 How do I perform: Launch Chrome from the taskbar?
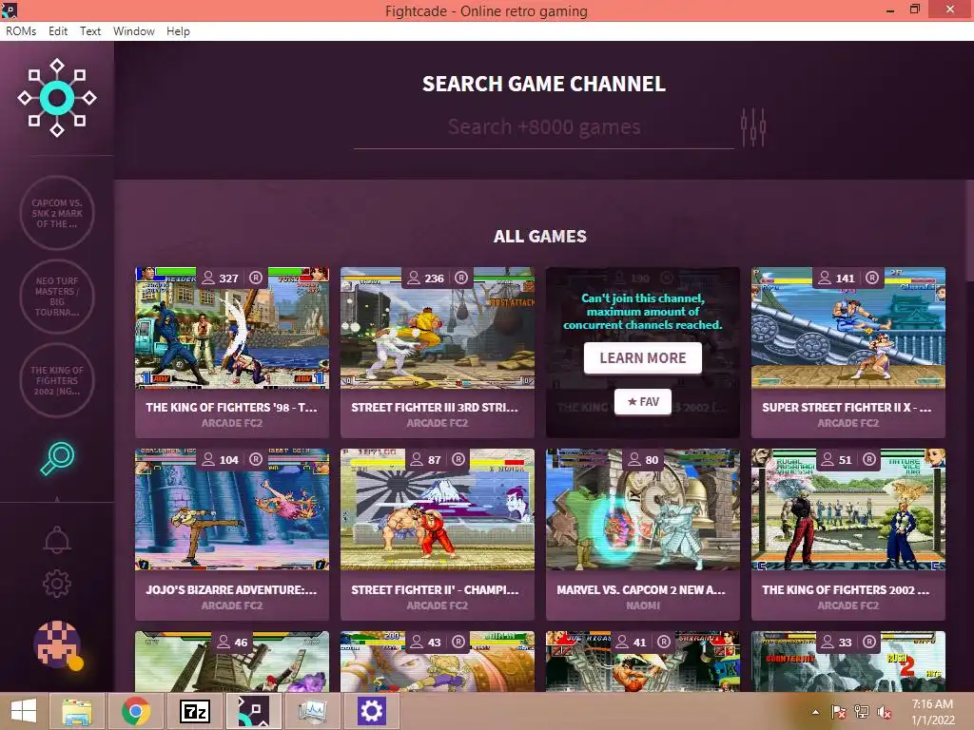click(x=135, y=711)
